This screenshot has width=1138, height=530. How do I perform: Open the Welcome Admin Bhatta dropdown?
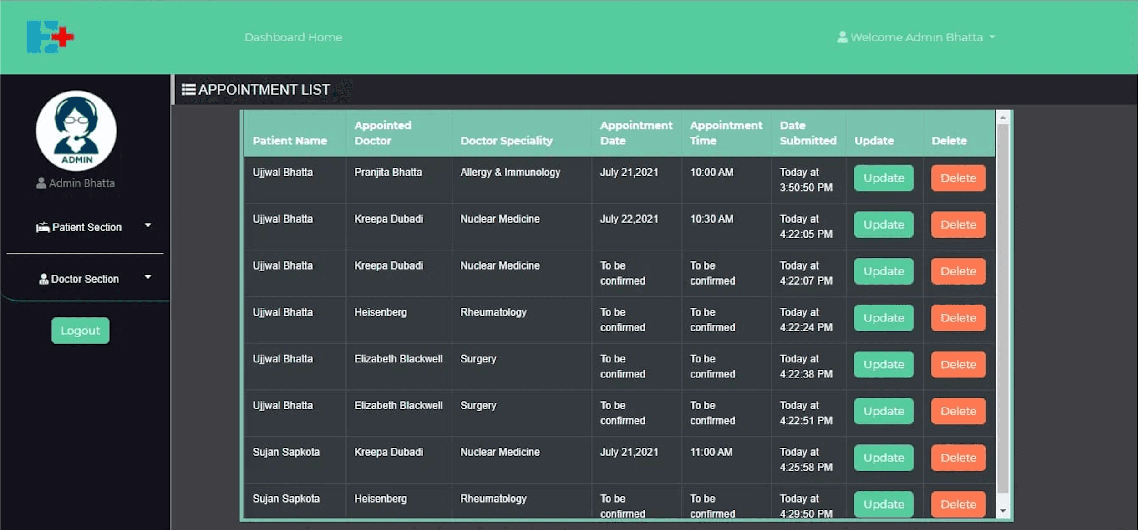point(993,37)
